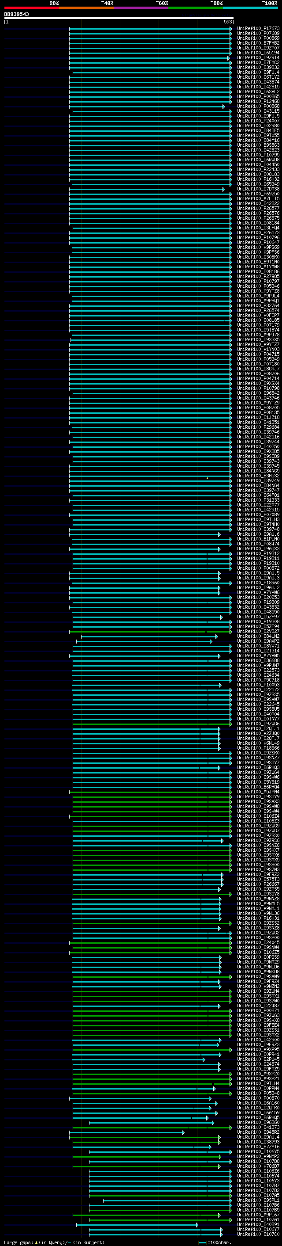The width and height of the screenshot is (282, 1246).
Task: Open hit UniRef100_Q42815
Action: click(x=258, y=87)
